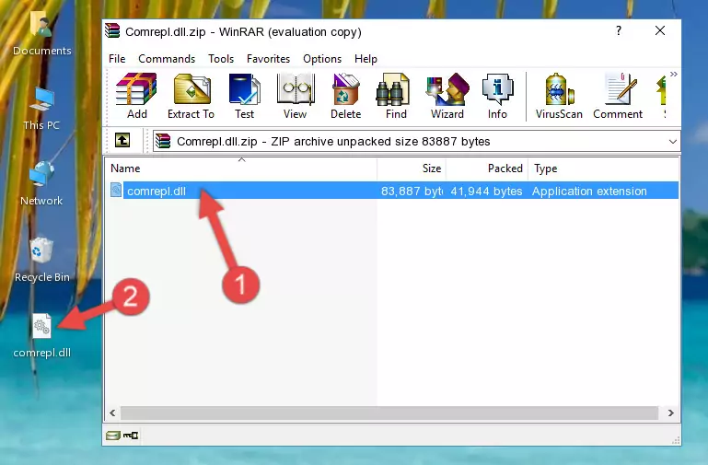Click the Add toolbar icon
The width and height of the screenshot is (708, 465).
136,96
